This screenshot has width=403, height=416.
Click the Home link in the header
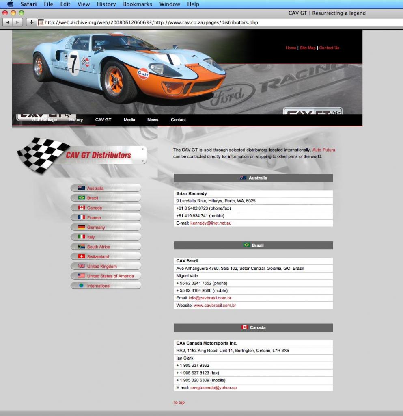[x=291, y=48]
